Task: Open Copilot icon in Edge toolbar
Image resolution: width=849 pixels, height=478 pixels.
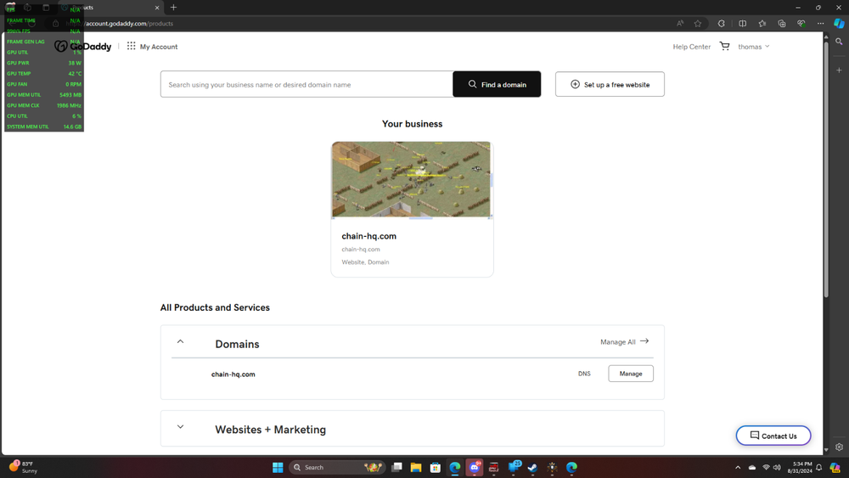Action: [x=840, y=23]
